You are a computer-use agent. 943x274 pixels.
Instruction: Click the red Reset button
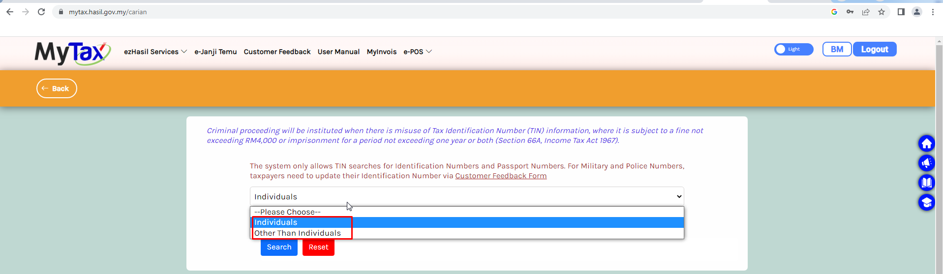(x=318, y=247)
